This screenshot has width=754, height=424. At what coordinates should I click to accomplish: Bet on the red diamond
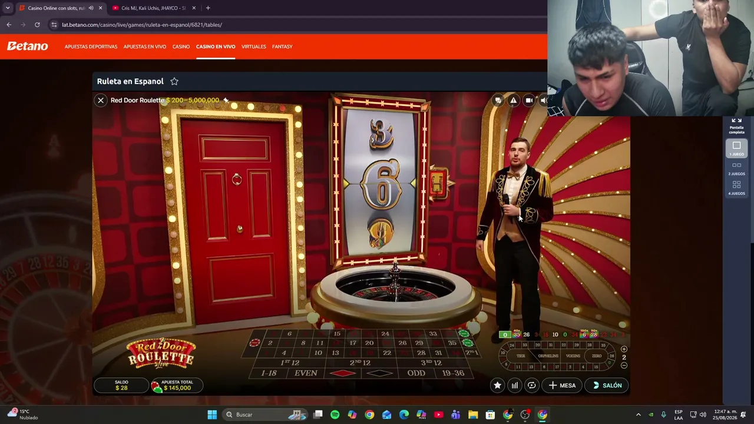click(342, 373)
